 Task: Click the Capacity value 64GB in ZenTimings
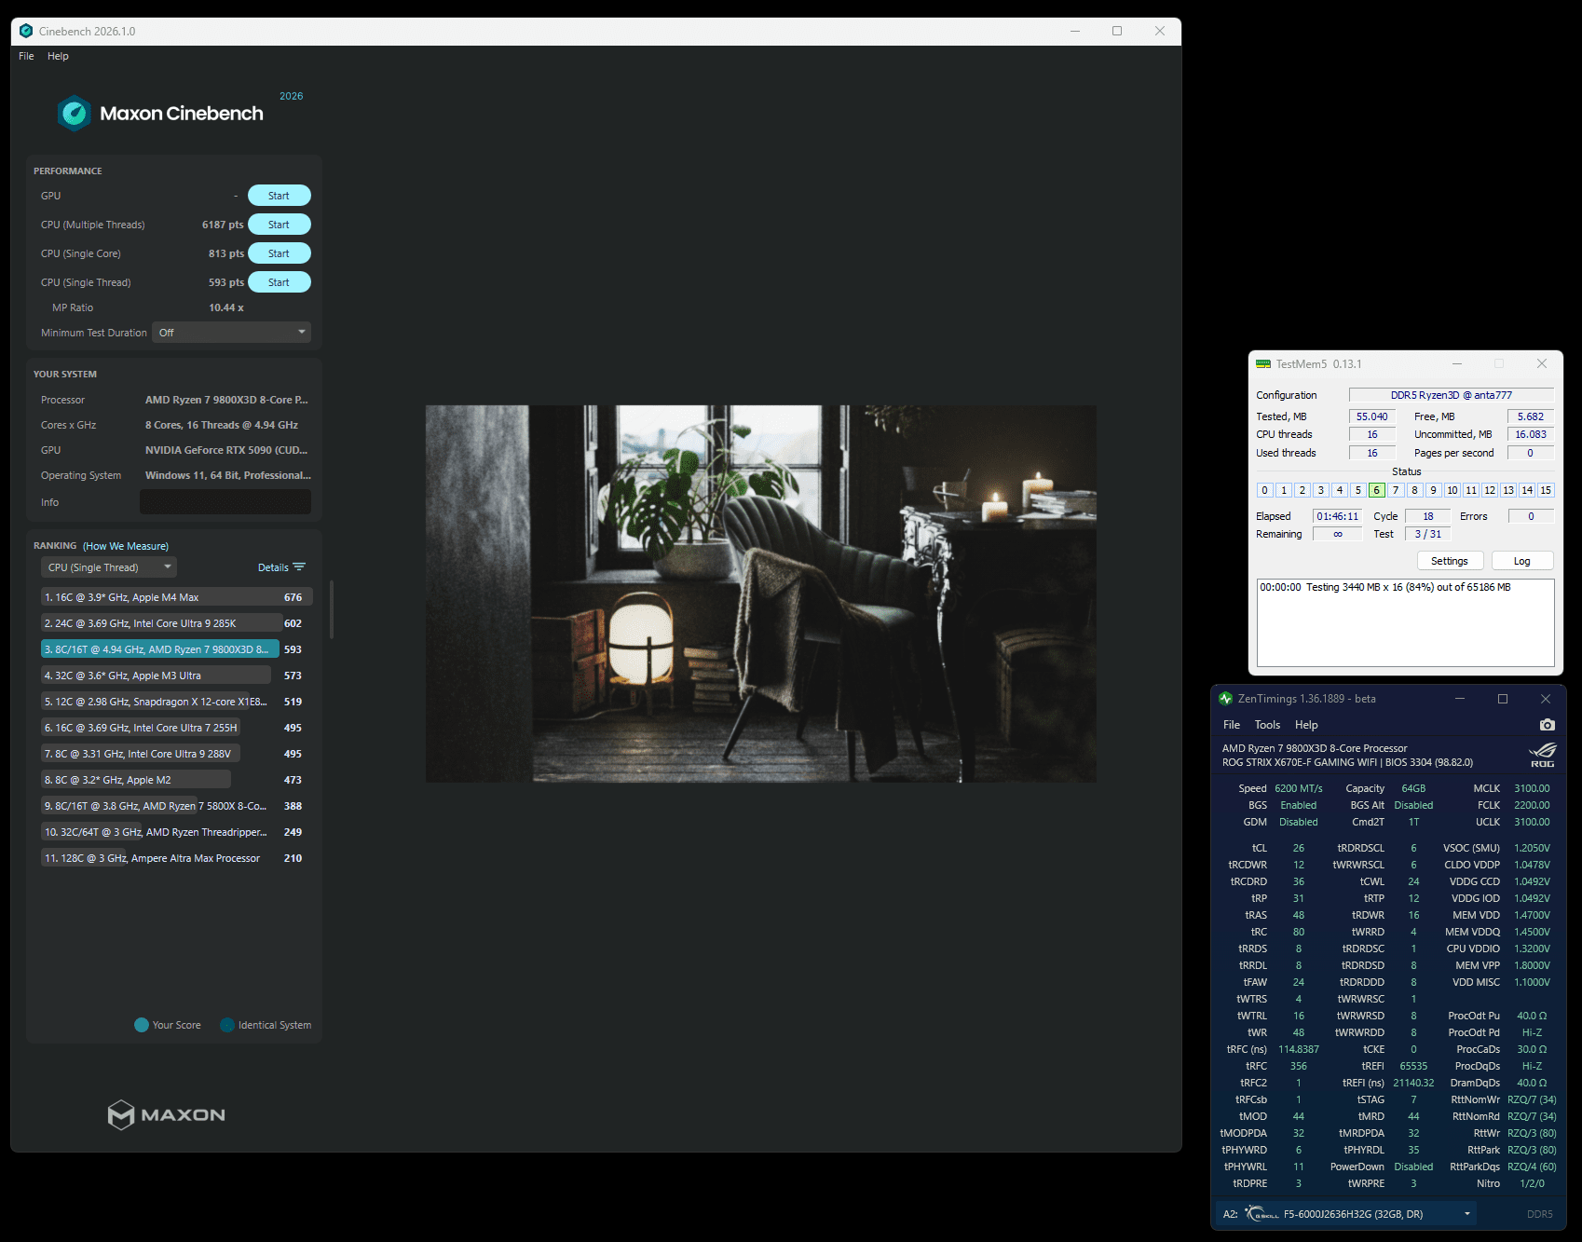(1413, 788)
